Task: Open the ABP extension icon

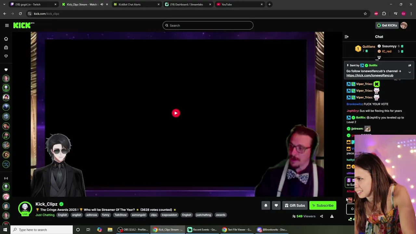Action: [x=376, y=14]
